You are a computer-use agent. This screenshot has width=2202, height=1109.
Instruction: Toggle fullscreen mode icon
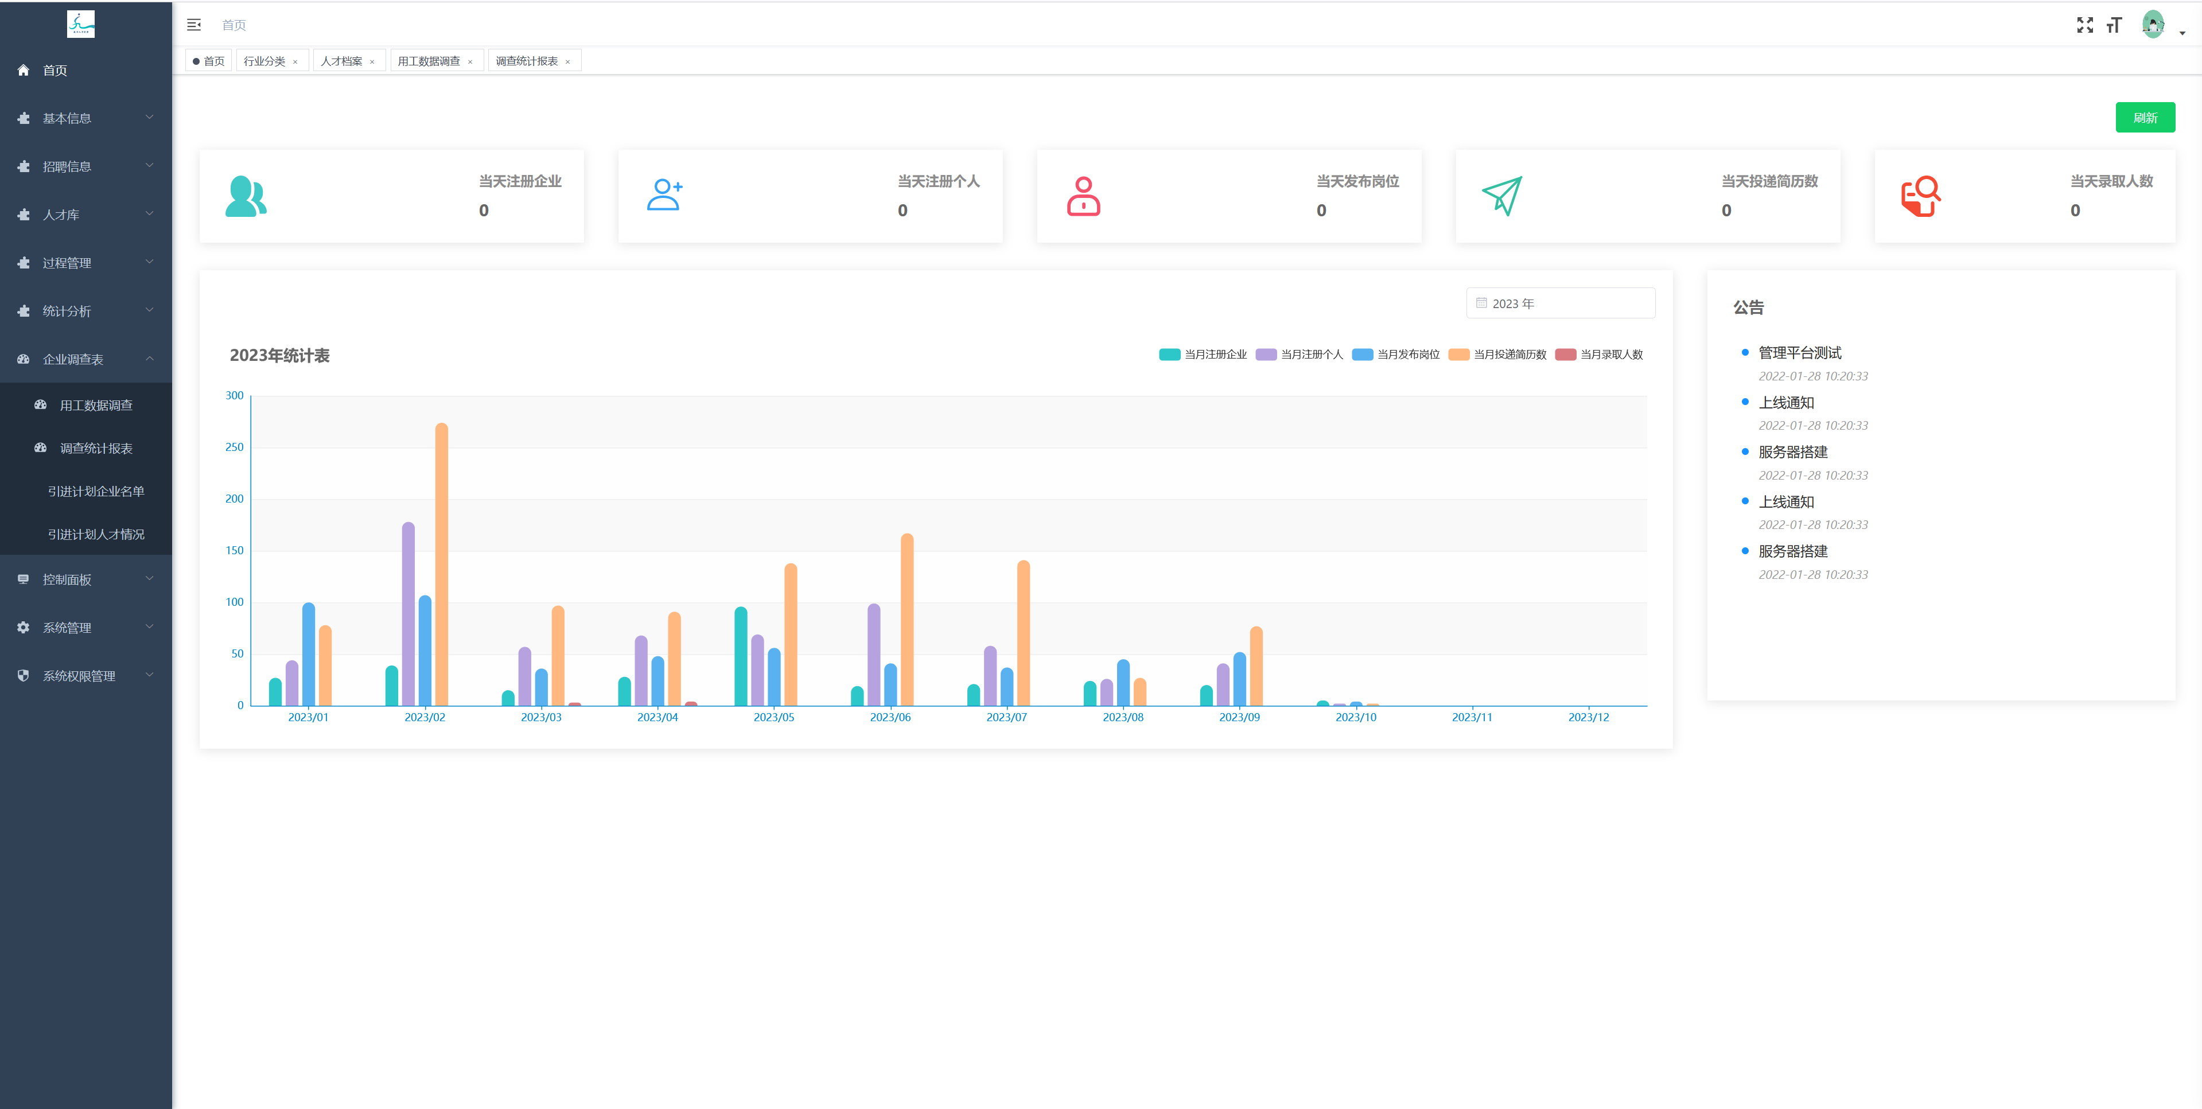coord(2085,25)
